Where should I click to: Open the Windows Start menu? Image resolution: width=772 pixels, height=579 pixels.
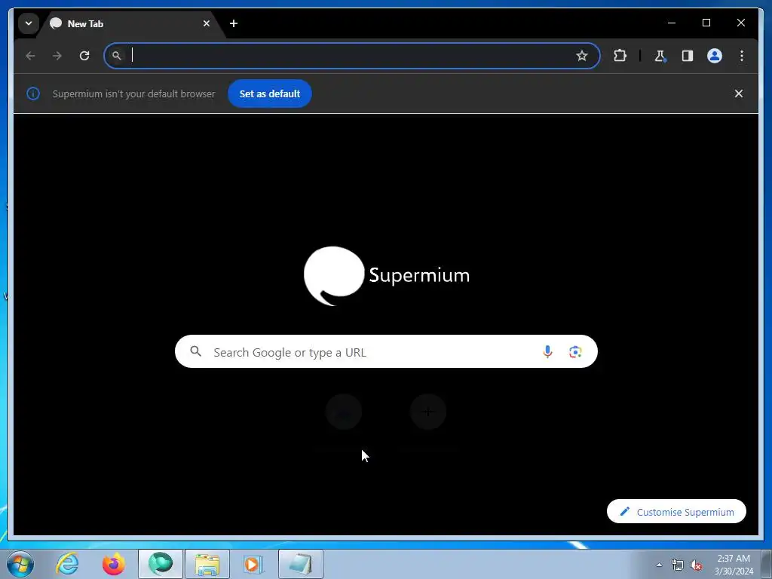20,564
